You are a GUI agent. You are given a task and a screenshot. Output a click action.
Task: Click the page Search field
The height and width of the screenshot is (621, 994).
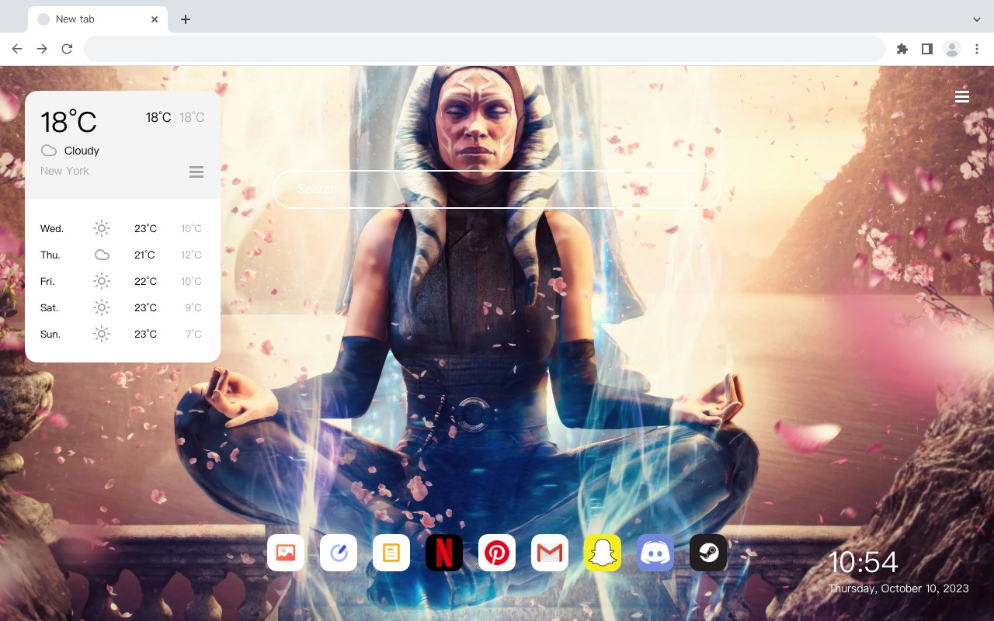(x=497, y=189)
